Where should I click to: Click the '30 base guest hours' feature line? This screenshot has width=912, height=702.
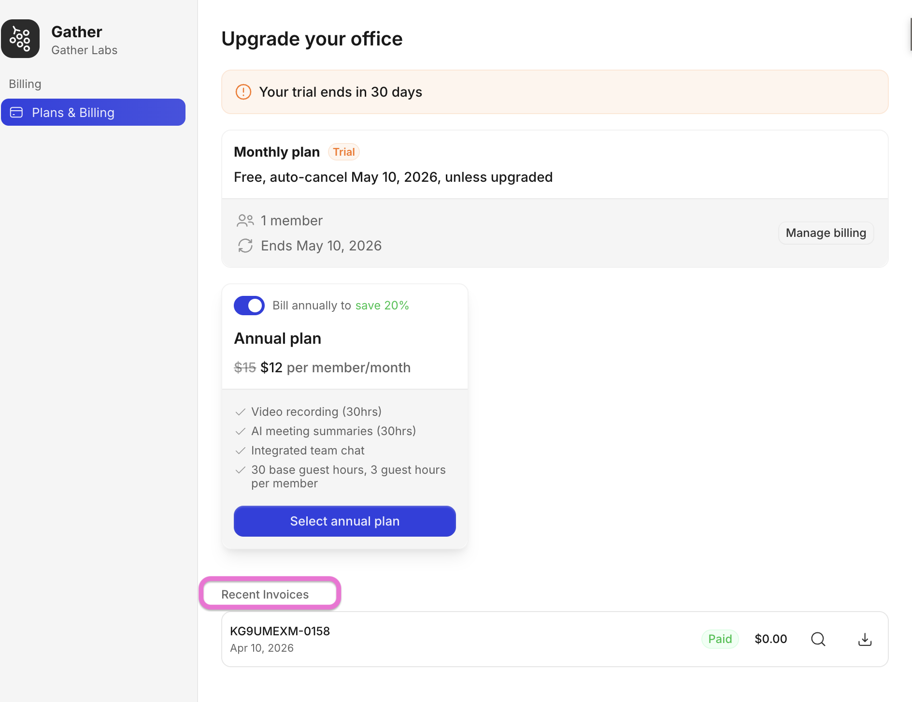(x=348, y=477)
